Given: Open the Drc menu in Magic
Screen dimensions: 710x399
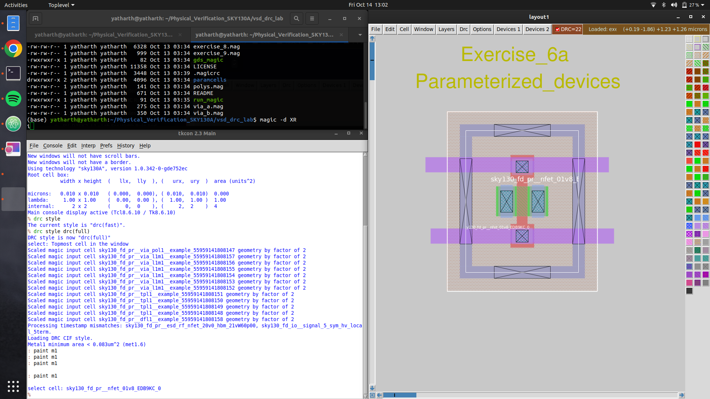Looking at the screenshot, I should (x=464, y=29).
